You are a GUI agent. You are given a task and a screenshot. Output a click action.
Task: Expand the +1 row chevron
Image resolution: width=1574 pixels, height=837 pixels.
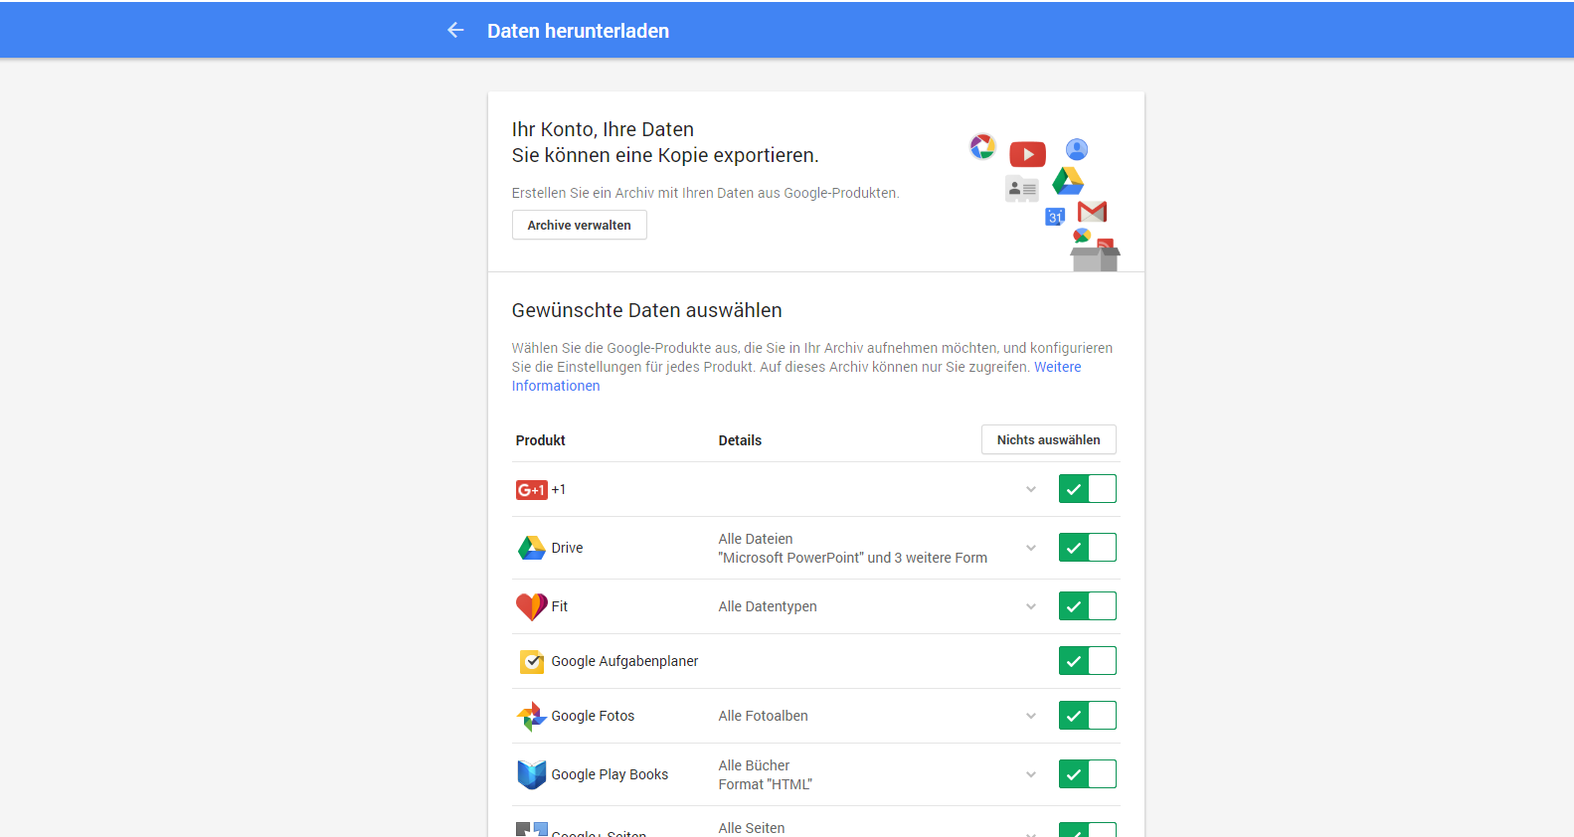click(1031, 489)
